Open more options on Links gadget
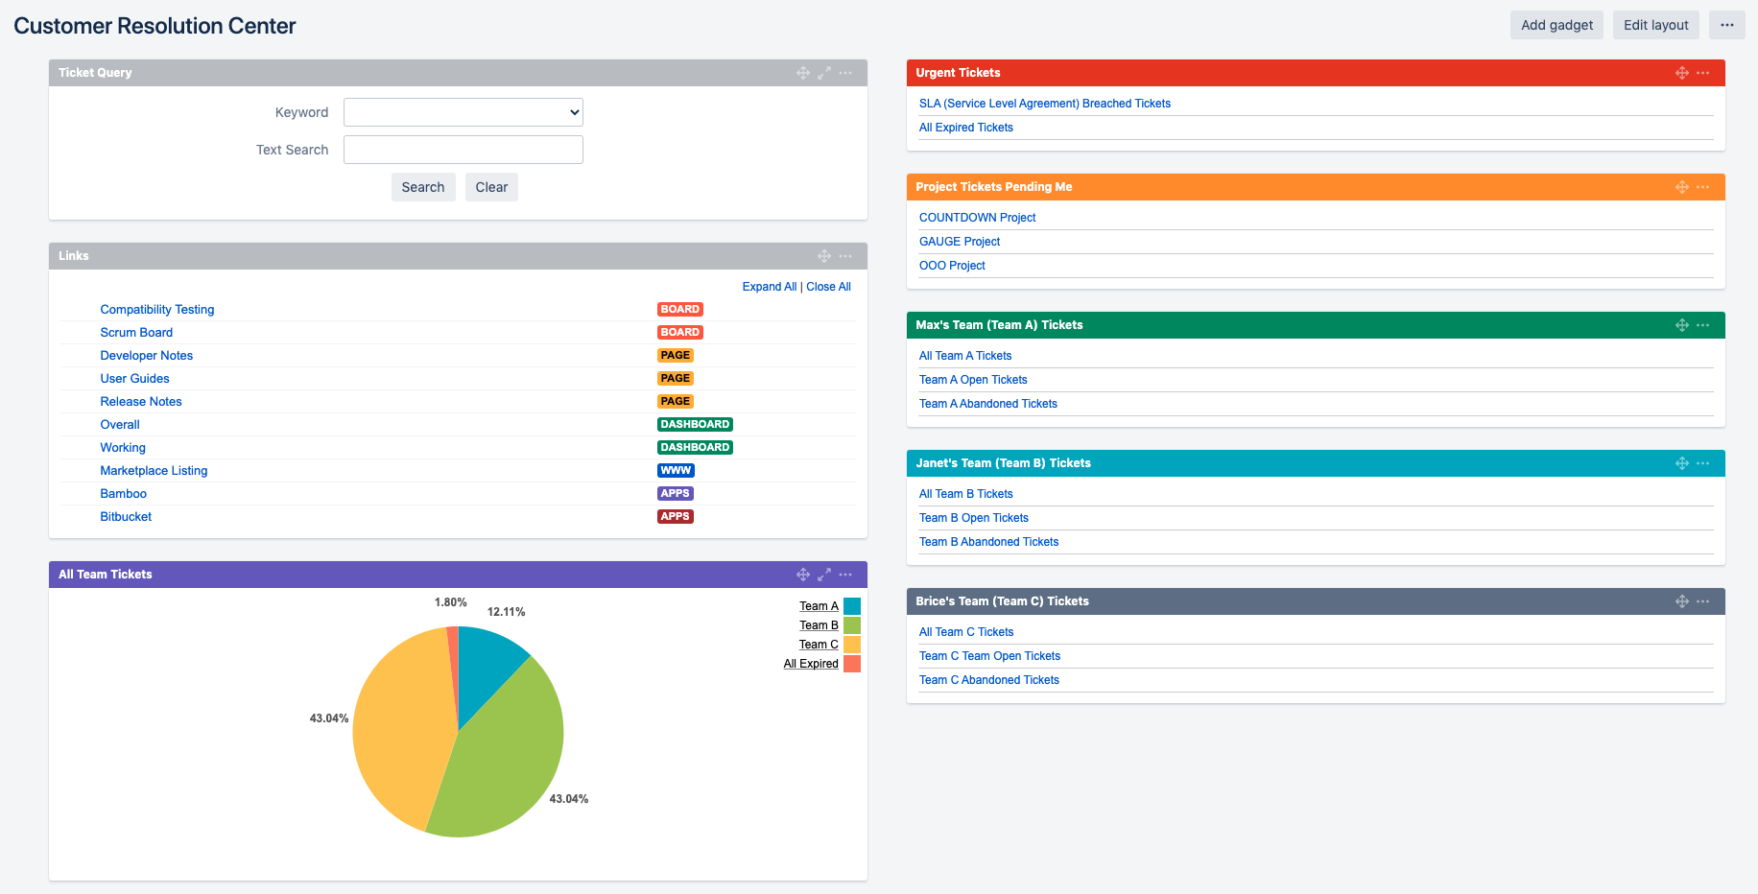This screenshot has width=1758, height=894. pos(845,256)
